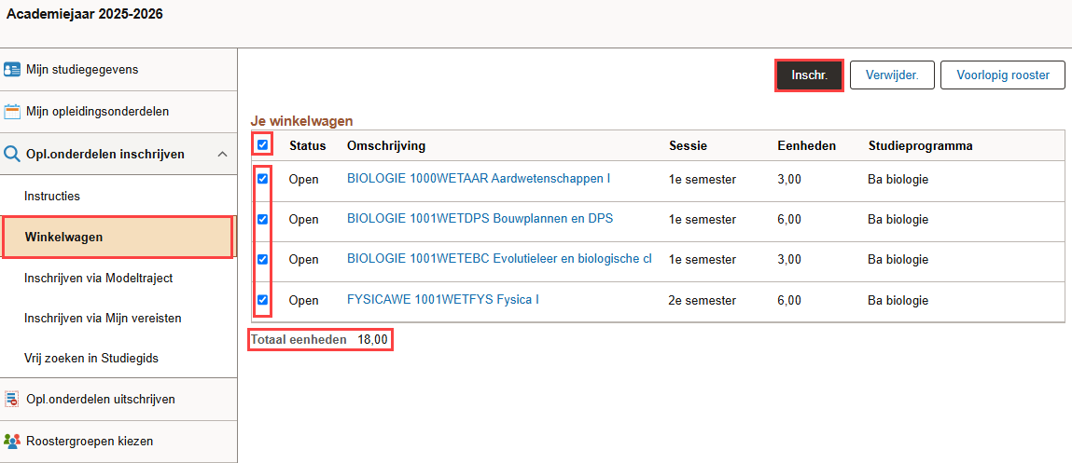This screenshot has width=1072, height=463.
Task: Collapse the Opl.onderdelen inschrijven chevron
Action: (222, 155)
